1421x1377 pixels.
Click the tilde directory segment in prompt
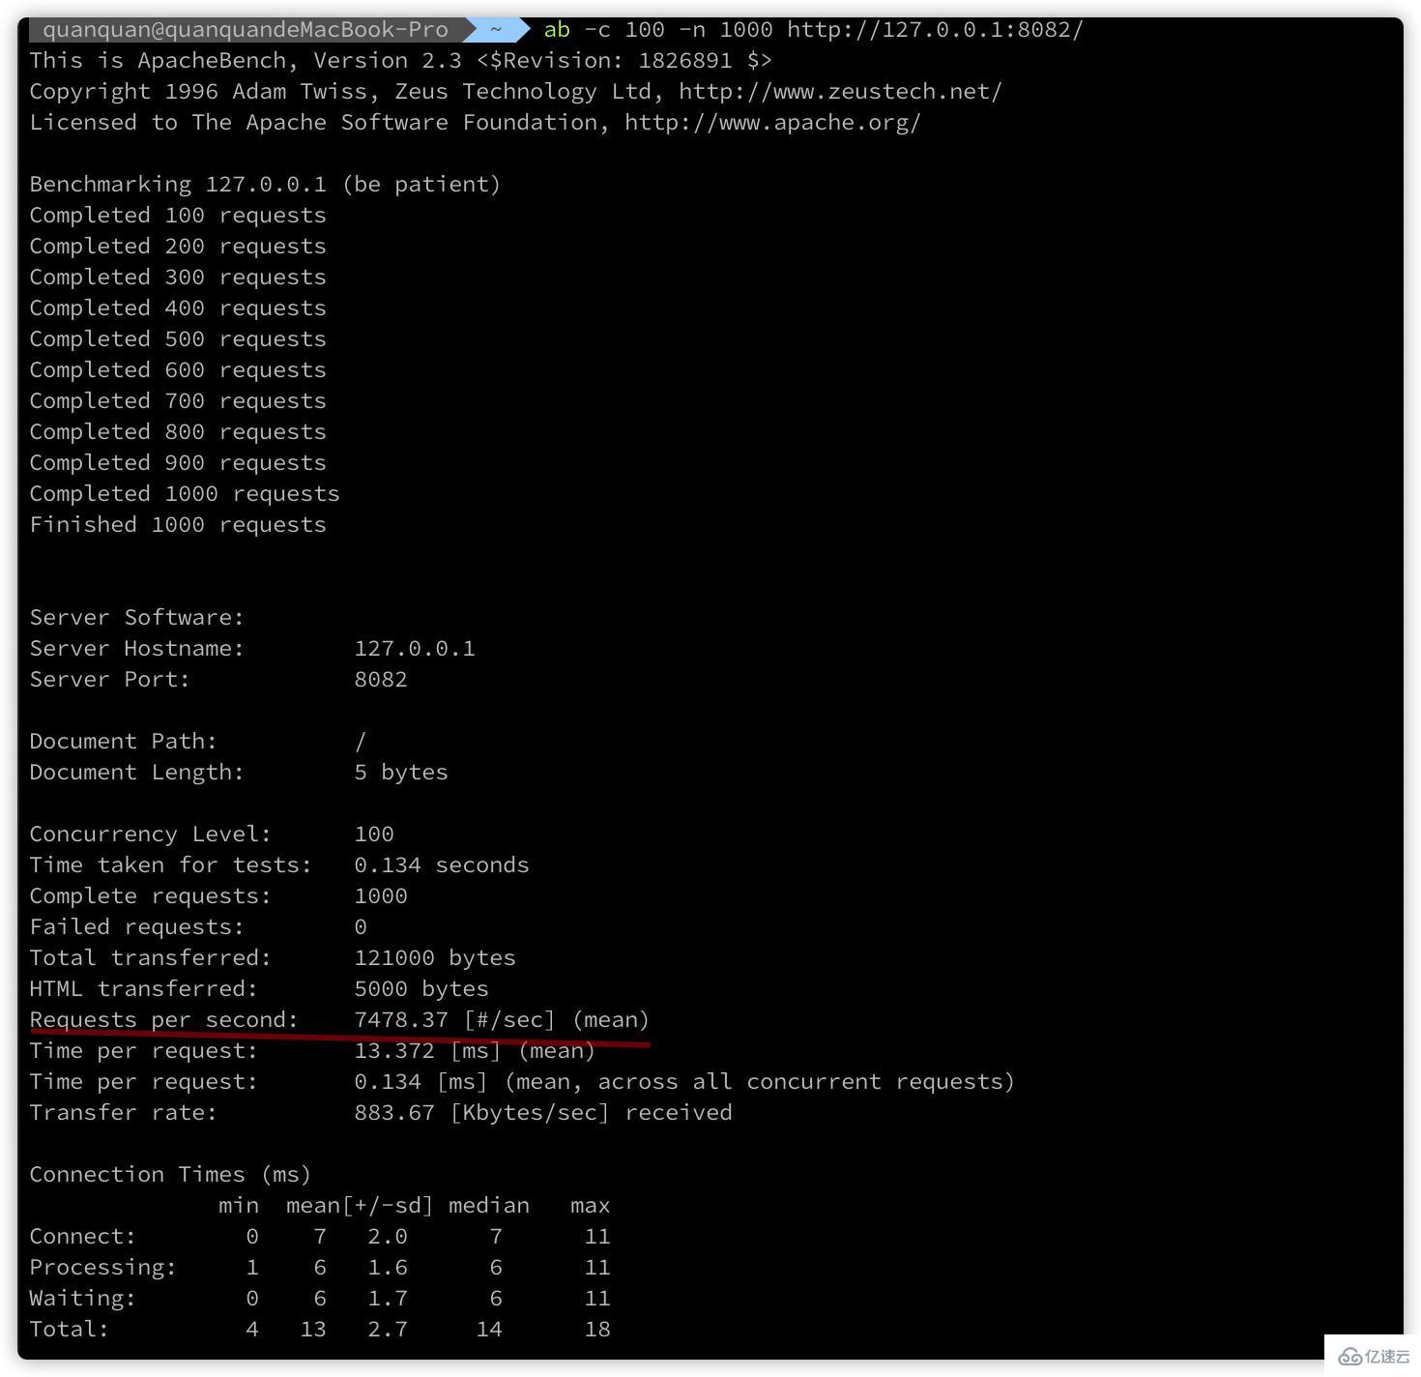tap(496, 29)
